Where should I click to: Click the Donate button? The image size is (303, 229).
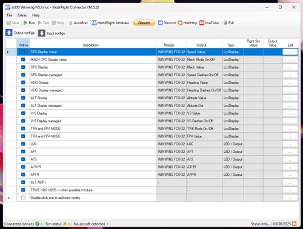click(144, 23)
